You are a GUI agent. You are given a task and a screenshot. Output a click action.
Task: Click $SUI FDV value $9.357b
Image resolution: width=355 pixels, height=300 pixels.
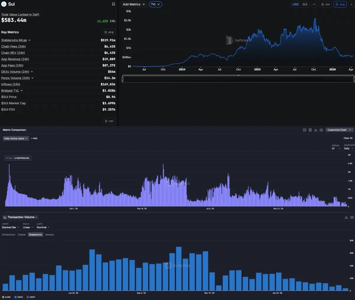click(x=109, y=110)
